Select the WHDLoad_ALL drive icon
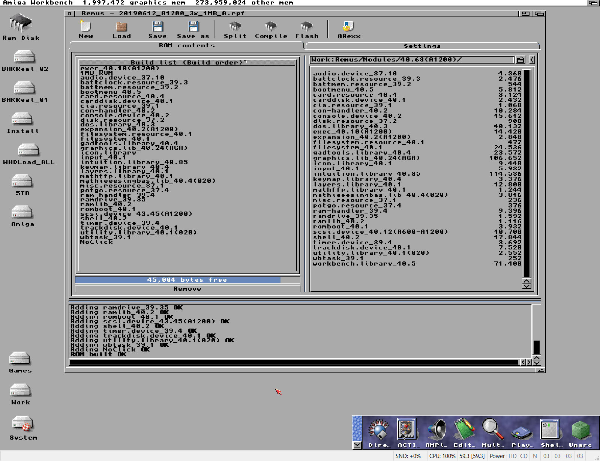This screenshot has width=600, height=461. 28,150
